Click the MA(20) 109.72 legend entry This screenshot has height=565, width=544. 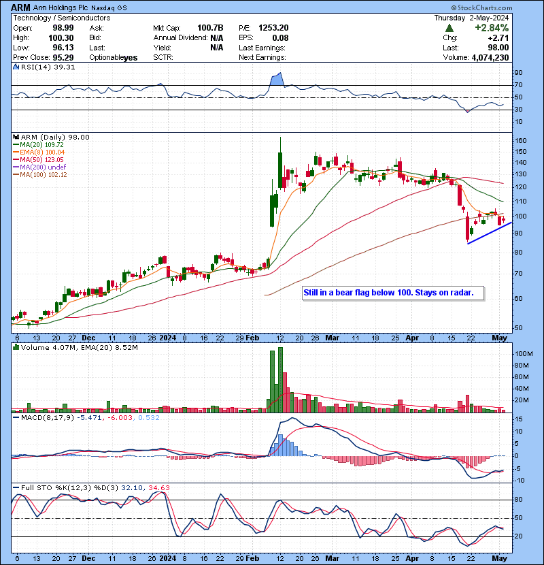[41, 144]
